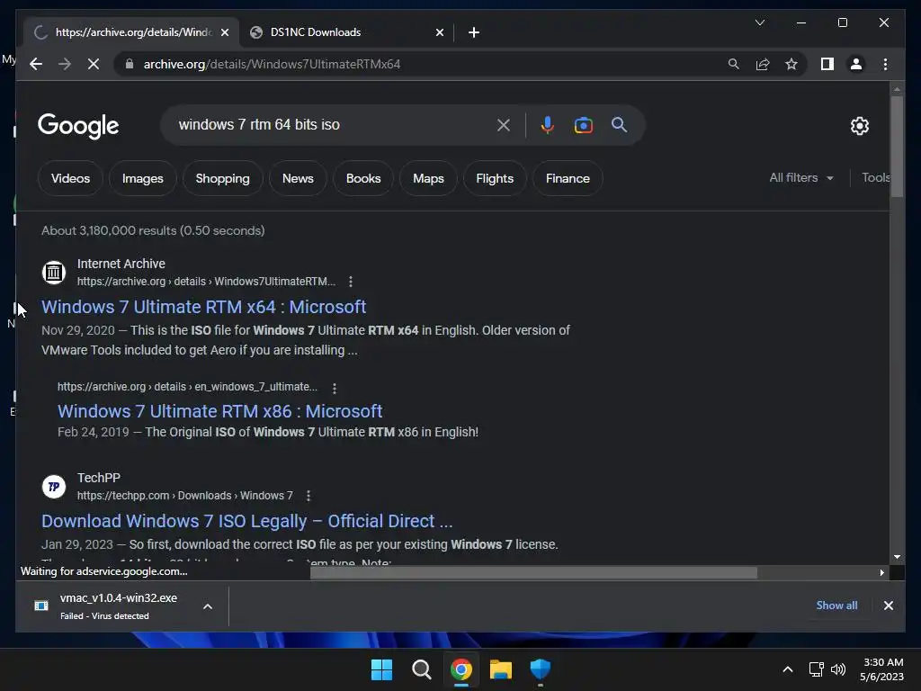Select the Finance filter chip
The width and height of the screenshot is (921, 691).
click(568, 178)
